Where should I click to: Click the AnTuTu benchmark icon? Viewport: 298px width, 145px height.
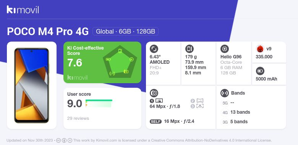[x=260, y=49]
